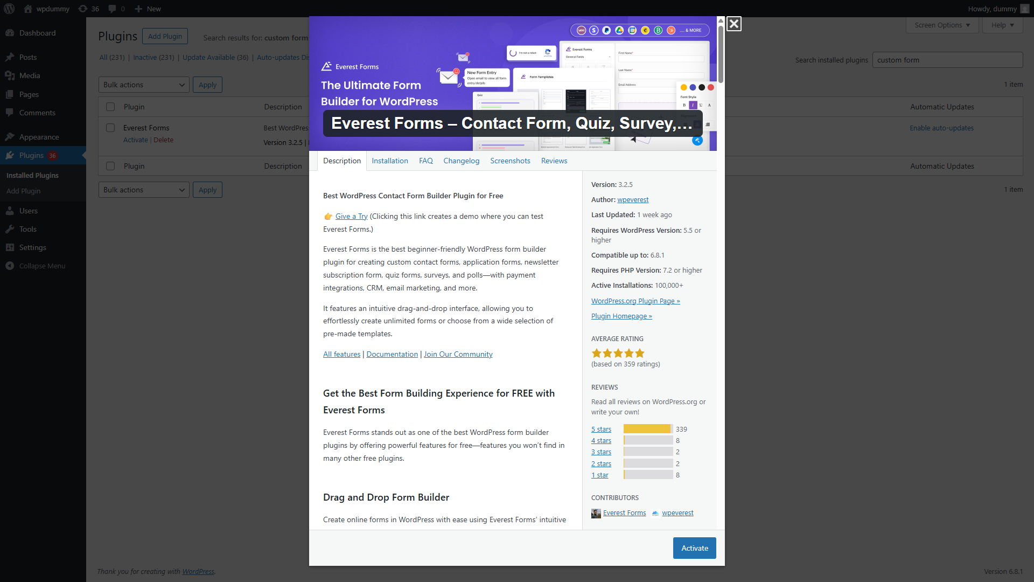
Task: Open the Settings sidebar icon
Action: point(10,247)
